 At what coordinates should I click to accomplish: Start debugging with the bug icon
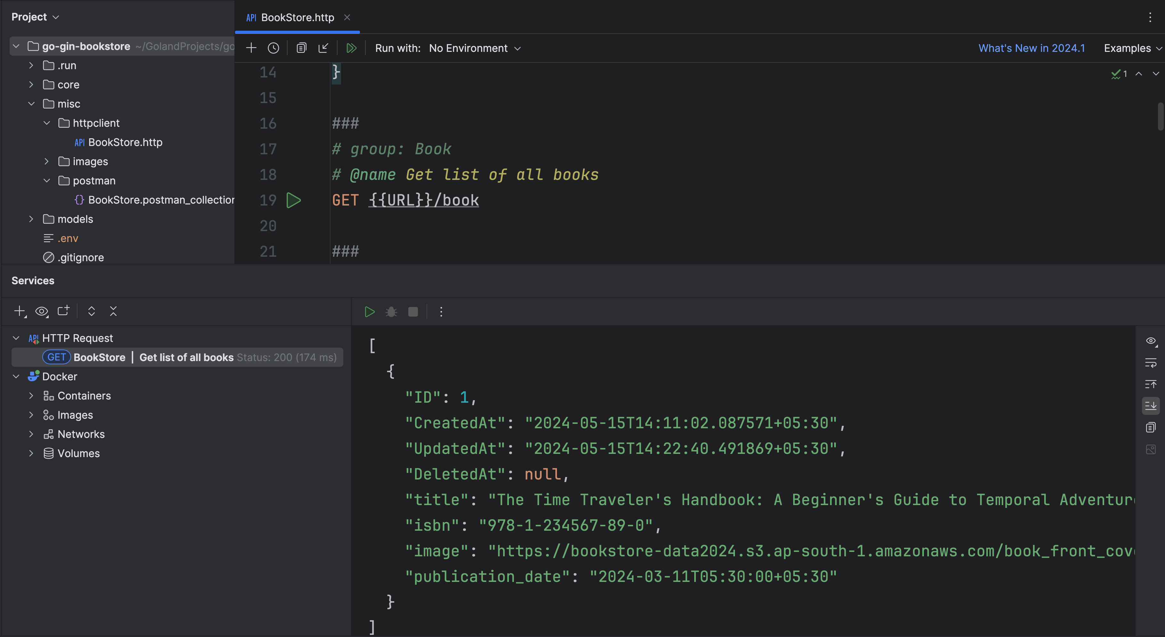click(x=391, y=311)
